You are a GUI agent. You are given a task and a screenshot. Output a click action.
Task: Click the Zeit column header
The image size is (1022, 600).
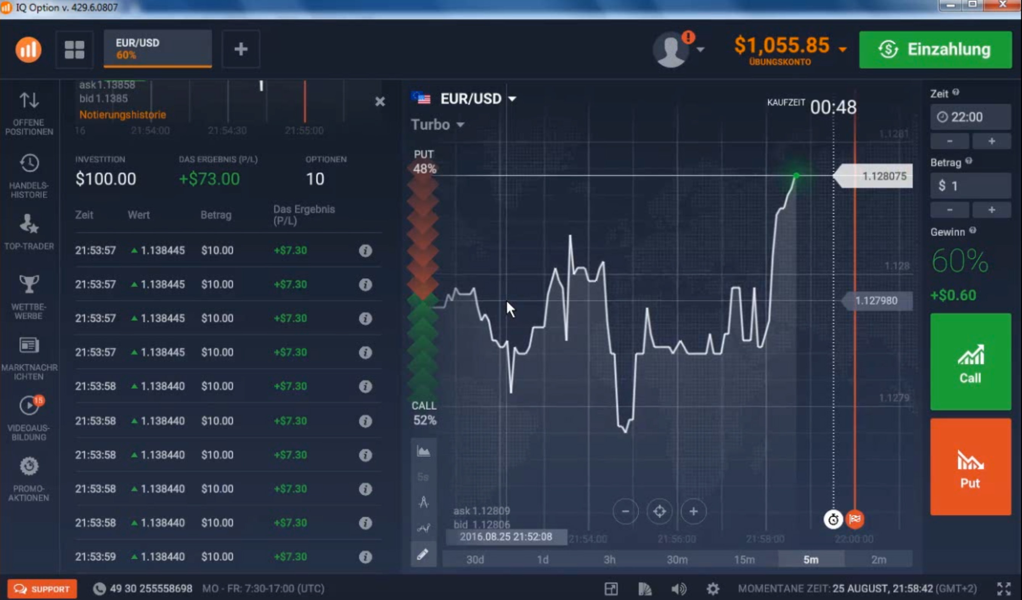pos(84,215)
